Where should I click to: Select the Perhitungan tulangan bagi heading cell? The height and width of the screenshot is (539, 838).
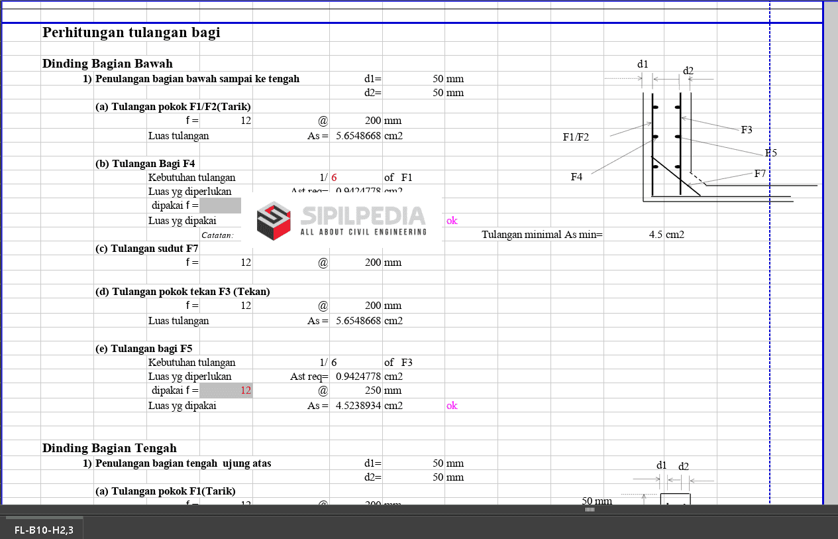click(131, 32)
